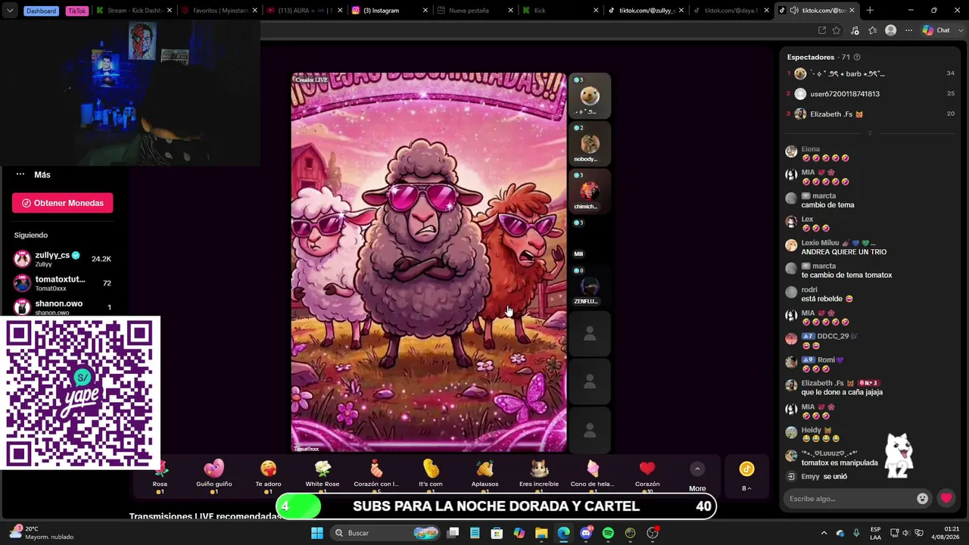Viewport: 969px width, 545px height.
Task: Open Elizabeth .Fs top viewer entry
Action: point(870,114)
